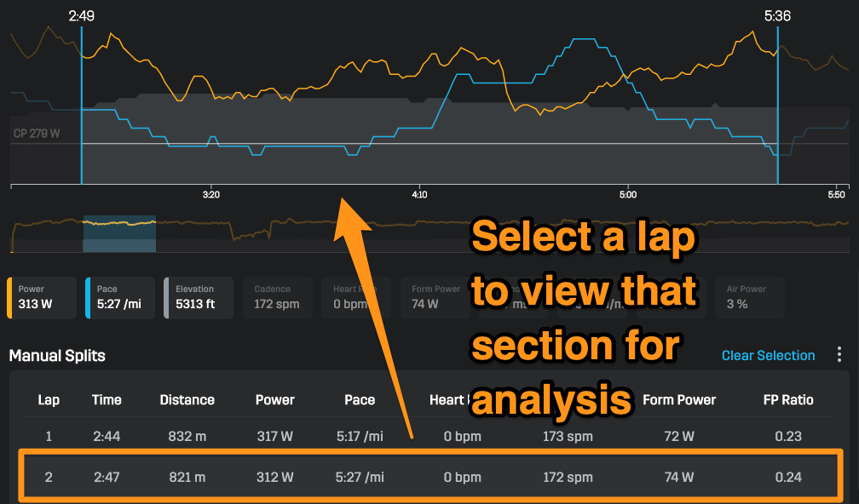Enable the Air Power 3 % metric card
Viewport: 859px width, 504px height.
point(749,298)
